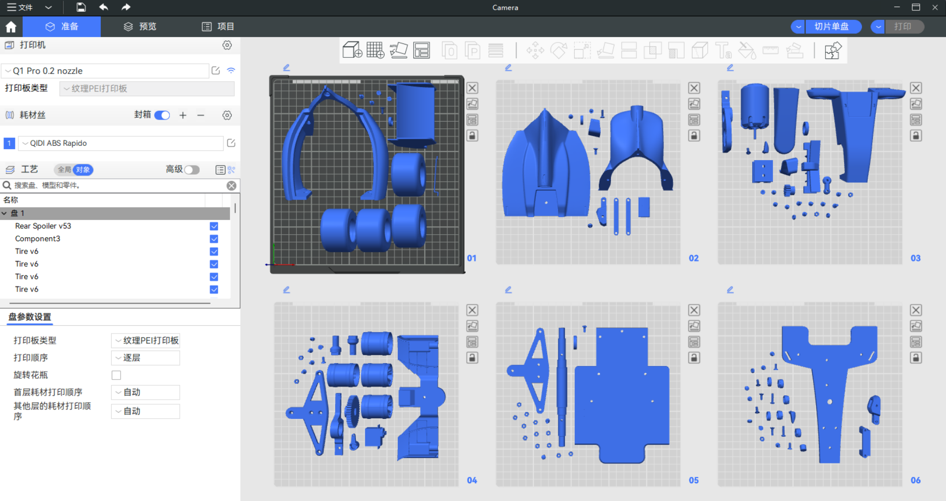Viewport: 946px width, 501px height.
Task: Edit plate 05 name with pencil icon
Action: [x=508, y=290]
